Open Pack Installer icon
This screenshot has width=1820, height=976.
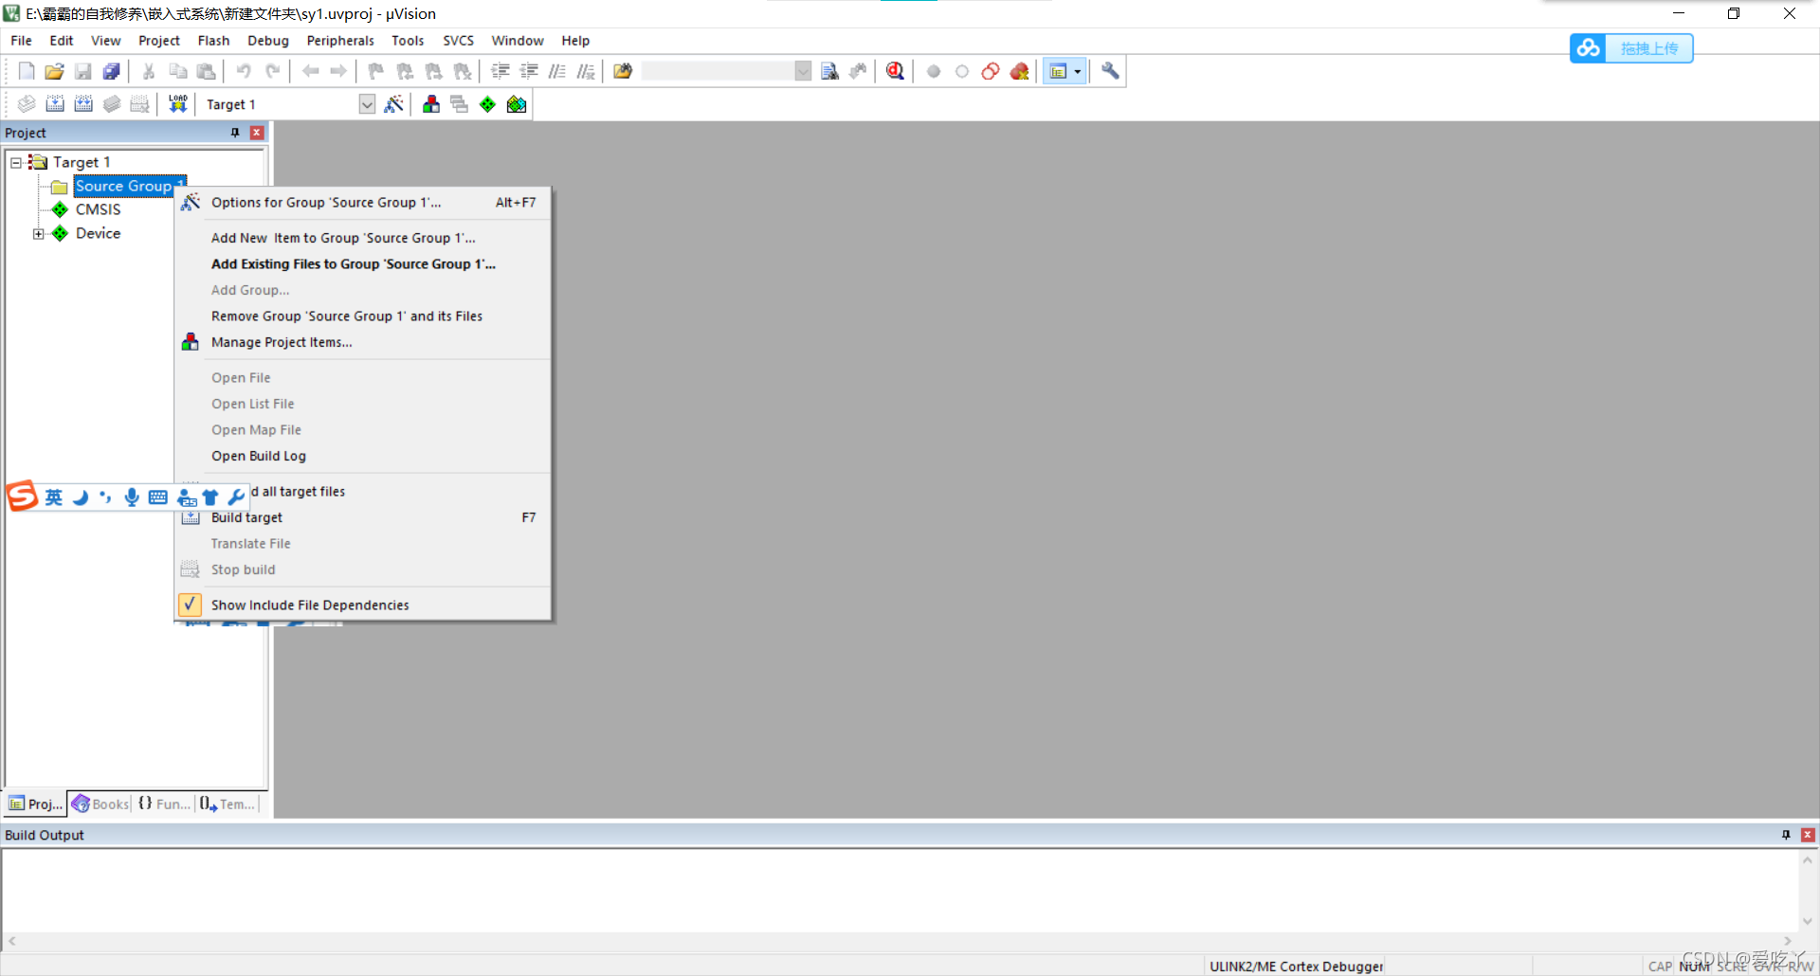tap(517, 104)
